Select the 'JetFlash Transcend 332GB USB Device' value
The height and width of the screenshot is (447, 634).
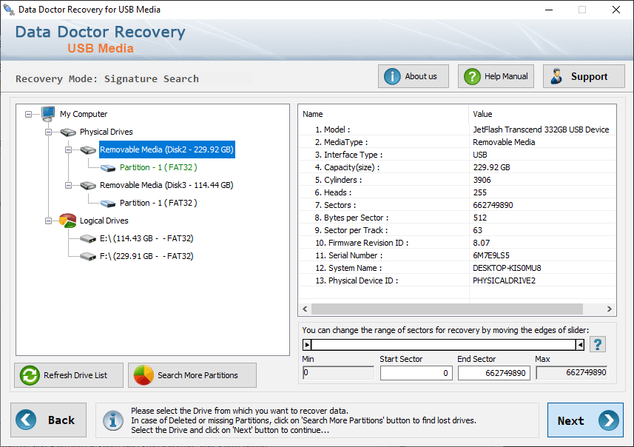(541, 130)
